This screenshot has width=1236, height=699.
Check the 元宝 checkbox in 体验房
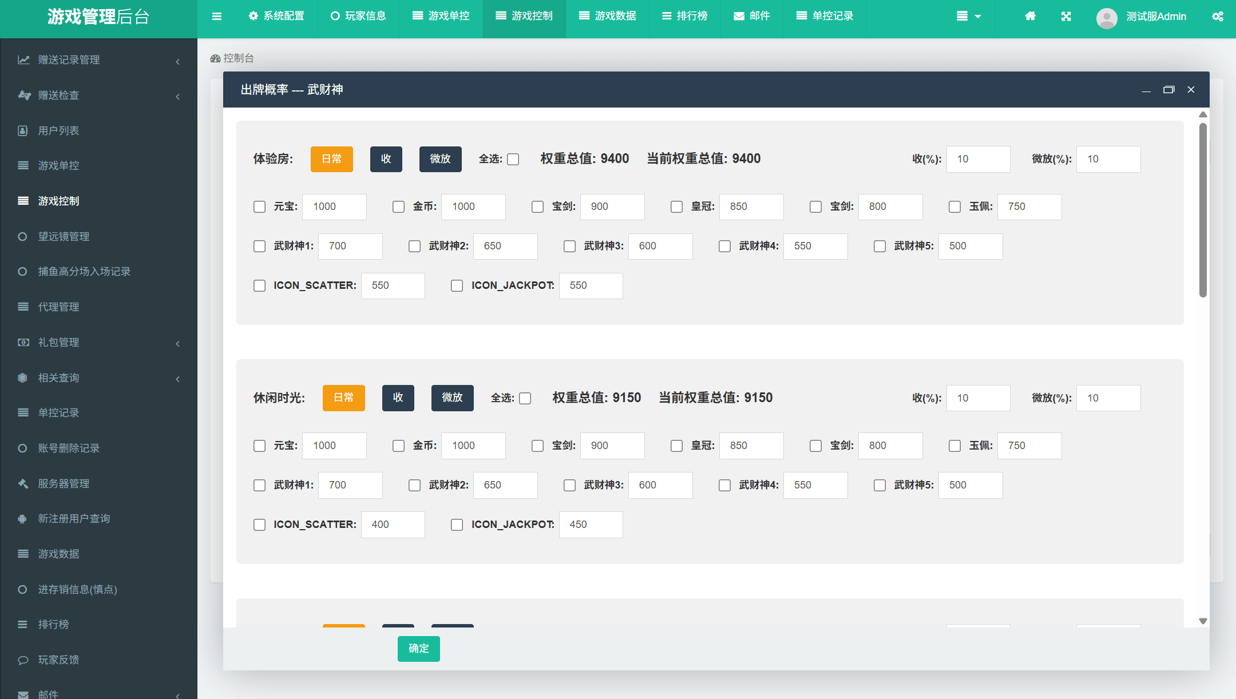(260, 207)
